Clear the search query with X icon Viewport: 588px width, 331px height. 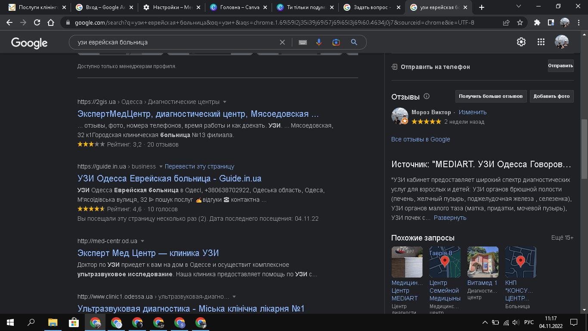coord(282,42)
